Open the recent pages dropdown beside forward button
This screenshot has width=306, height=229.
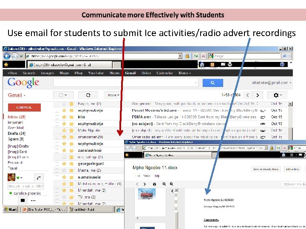pyautogui.click(x=21, y=56)
